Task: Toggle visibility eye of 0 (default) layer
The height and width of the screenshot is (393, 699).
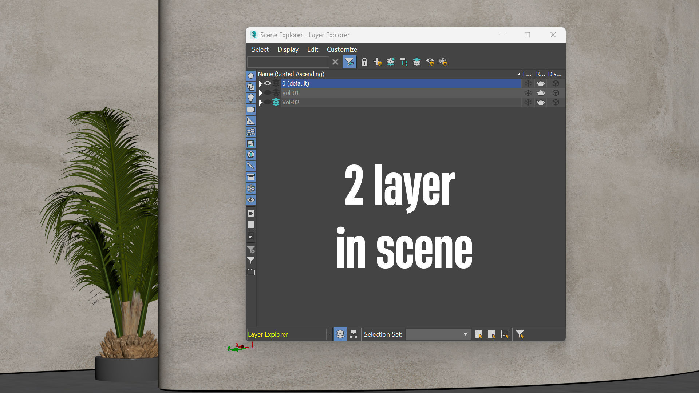Action: [x=268, y=83]
